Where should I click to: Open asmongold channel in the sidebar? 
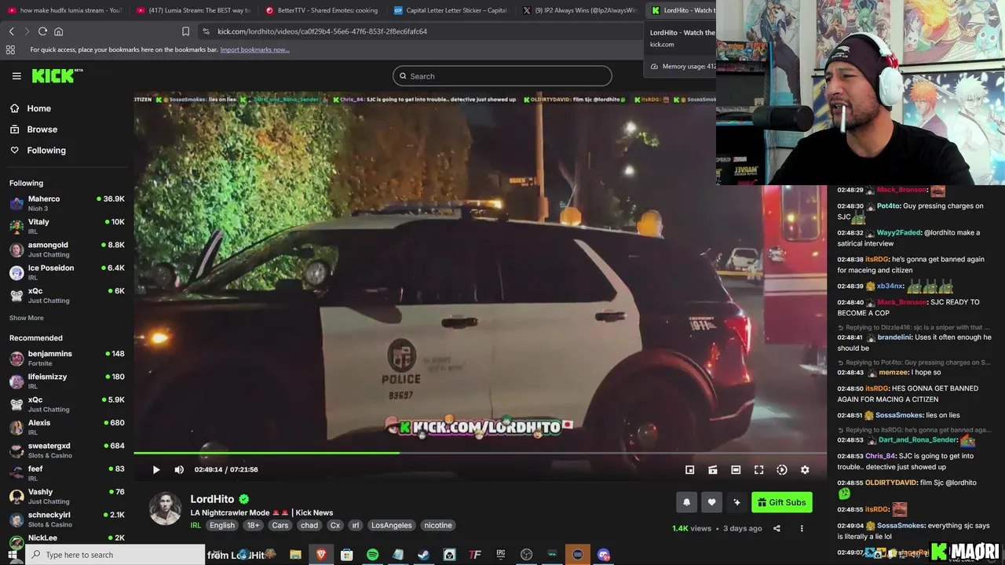click(x=67, y=249)
